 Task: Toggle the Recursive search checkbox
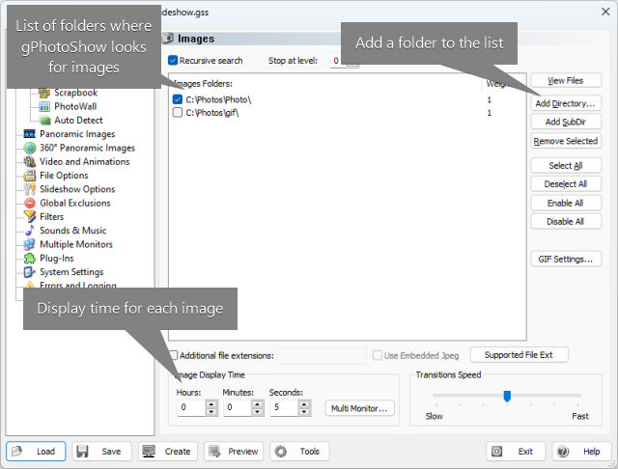click(173, 60)
